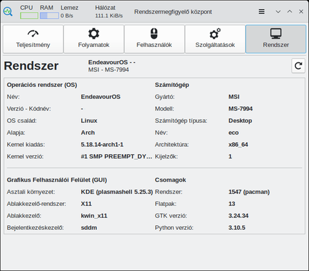The height and width of the screenshot is (271, 309).
Task: Click the kwin_x11 window manager value
Action: point(94,216)
